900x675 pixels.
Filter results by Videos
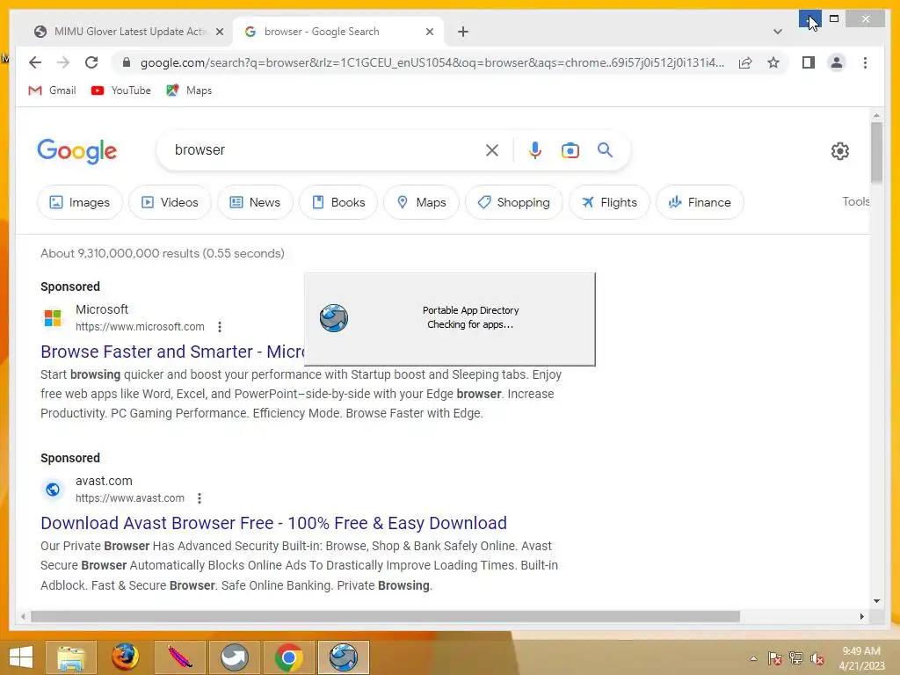pos(170,202)
